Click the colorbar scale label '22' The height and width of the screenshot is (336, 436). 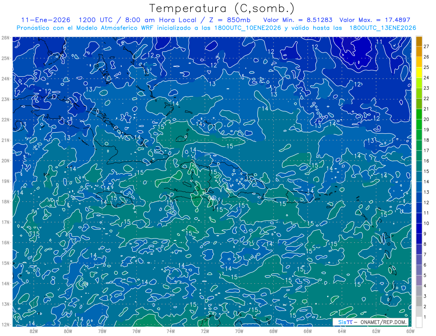pos(427,99)
